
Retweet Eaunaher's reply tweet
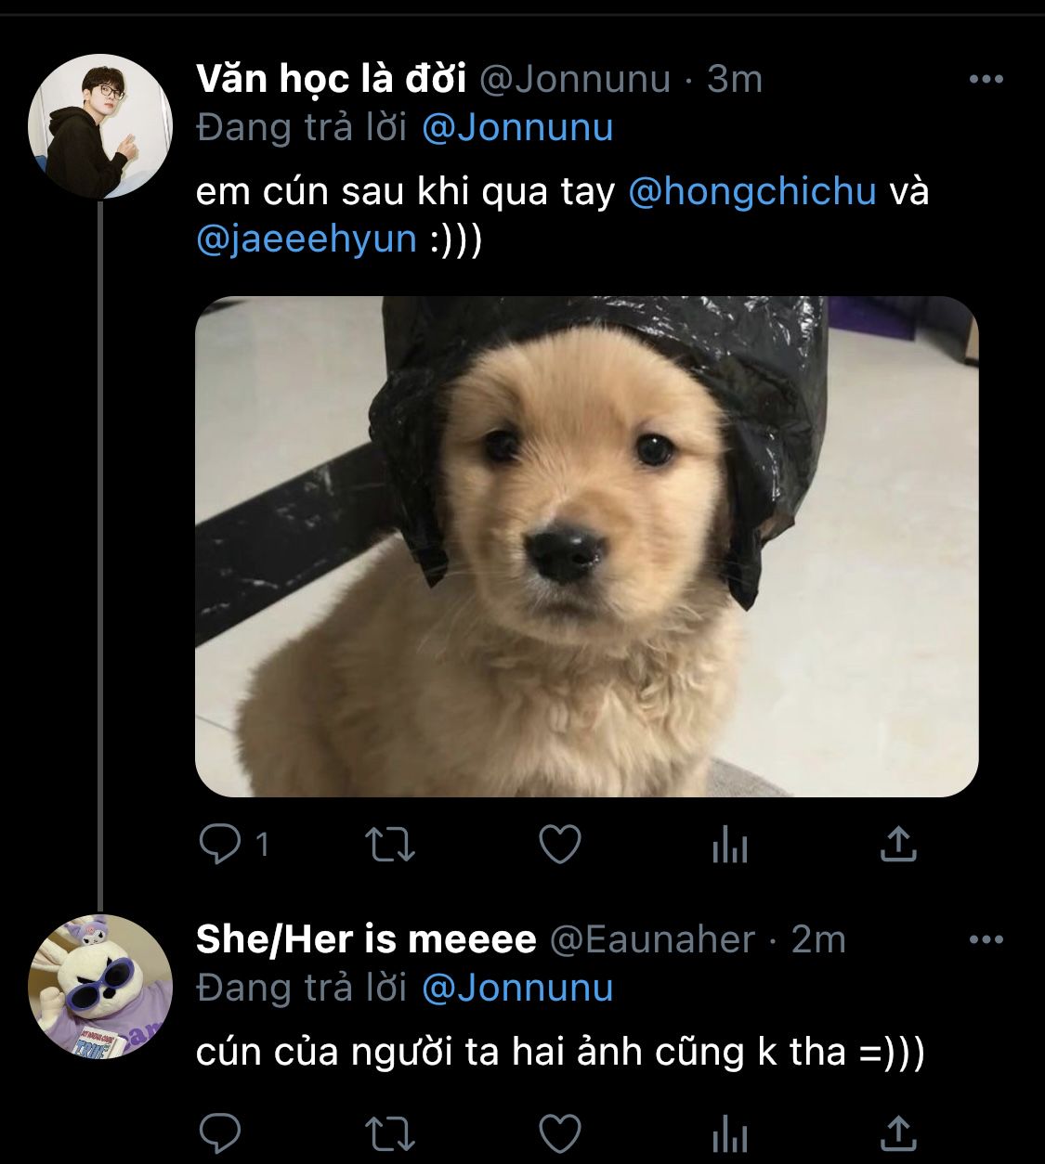[390, 1133]
